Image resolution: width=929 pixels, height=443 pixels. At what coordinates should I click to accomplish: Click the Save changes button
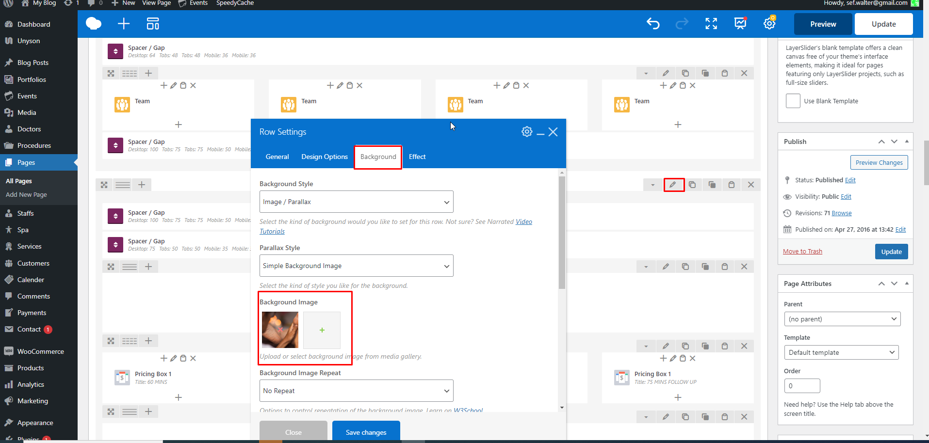(x=366, y=431)
